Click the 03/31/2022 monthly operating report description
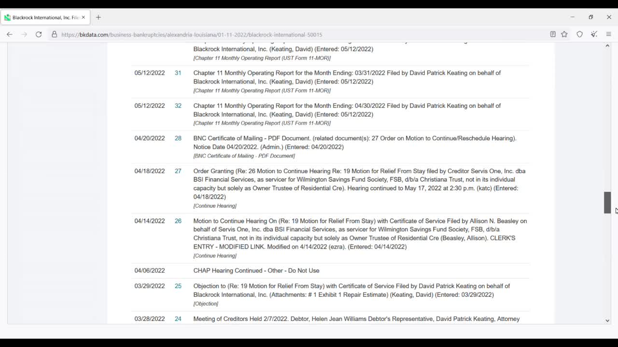 [347, 77]
